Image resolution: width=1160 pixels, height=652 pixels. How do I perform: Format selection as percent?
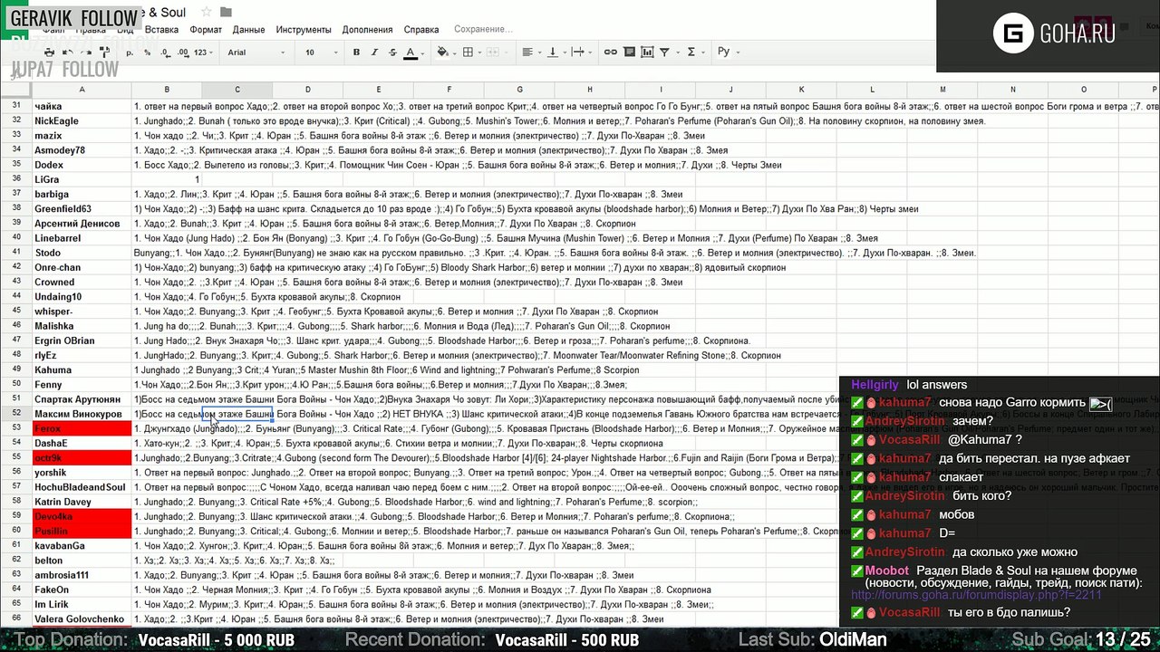[147, 53]
